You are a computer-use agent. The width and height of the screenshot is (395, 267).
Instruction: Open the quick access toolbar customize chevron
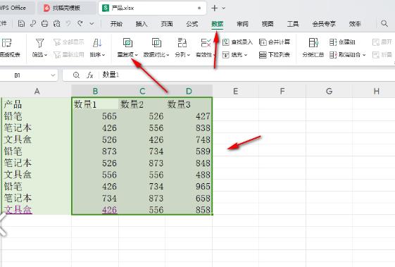(92, 24)
